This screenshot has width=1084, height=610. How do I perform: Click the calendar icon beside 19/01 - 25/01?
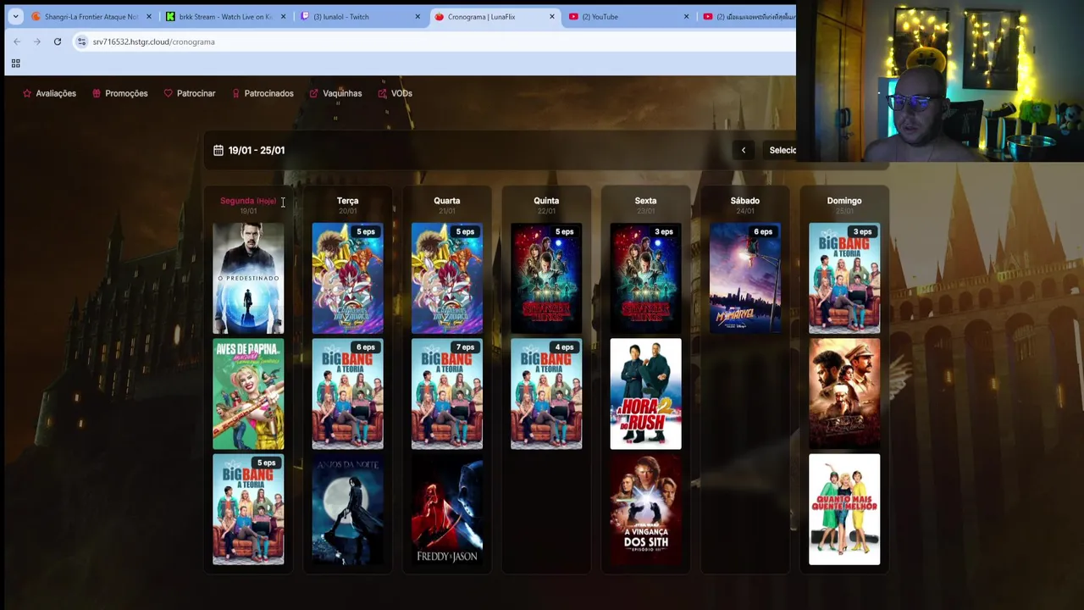click(218, 150)
